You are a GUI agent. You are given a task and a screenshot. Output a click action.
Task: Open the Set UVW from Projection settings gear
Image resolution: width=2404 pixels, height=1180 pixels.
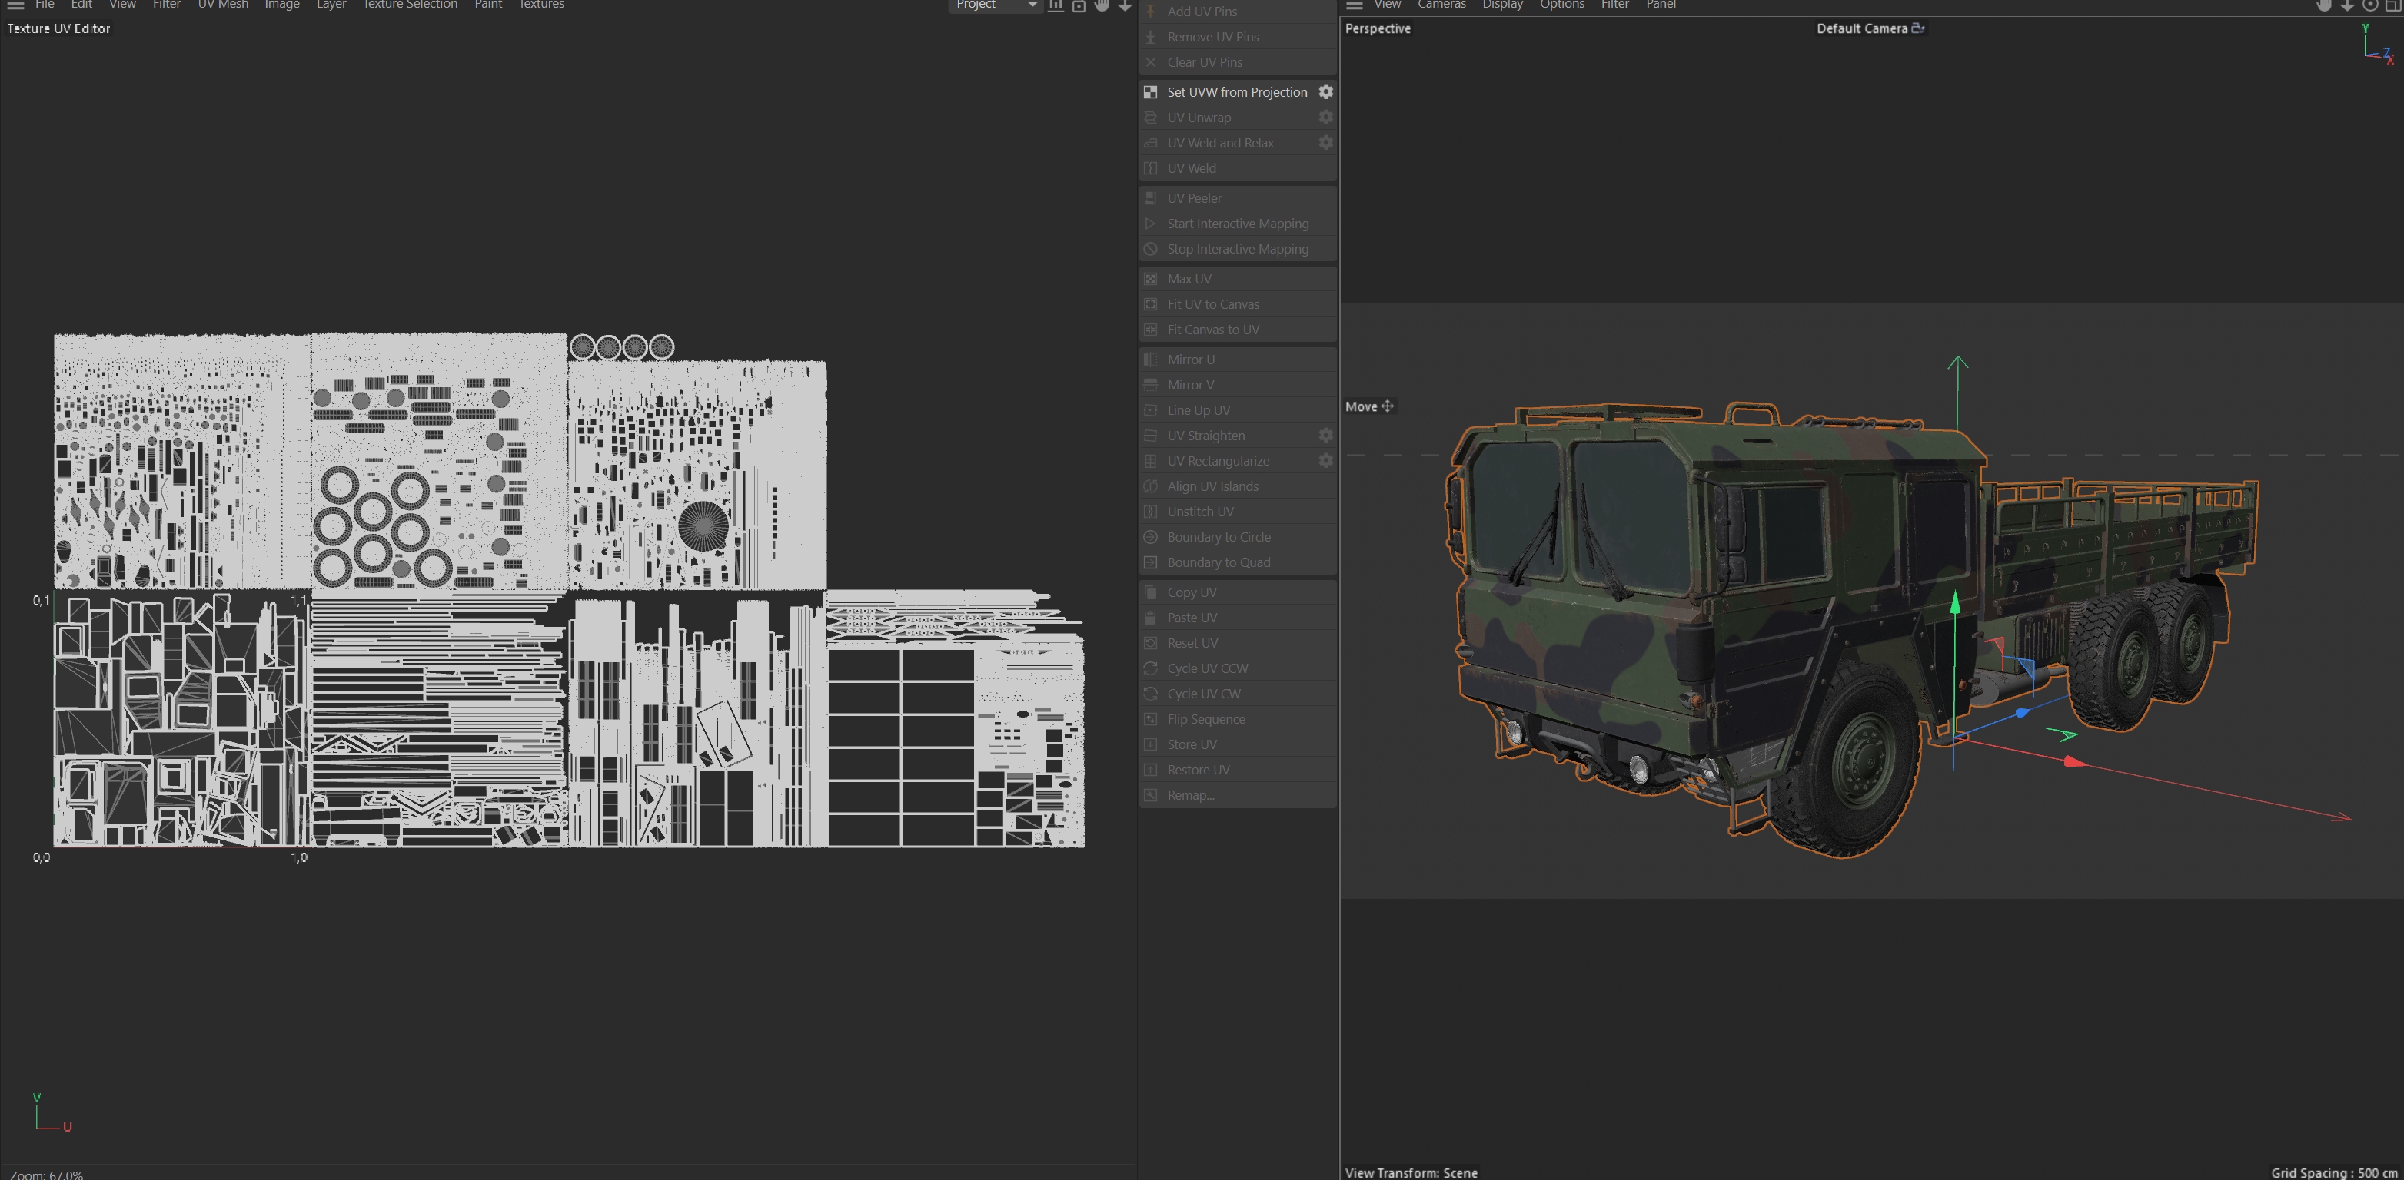click(x=1325, y=91)
